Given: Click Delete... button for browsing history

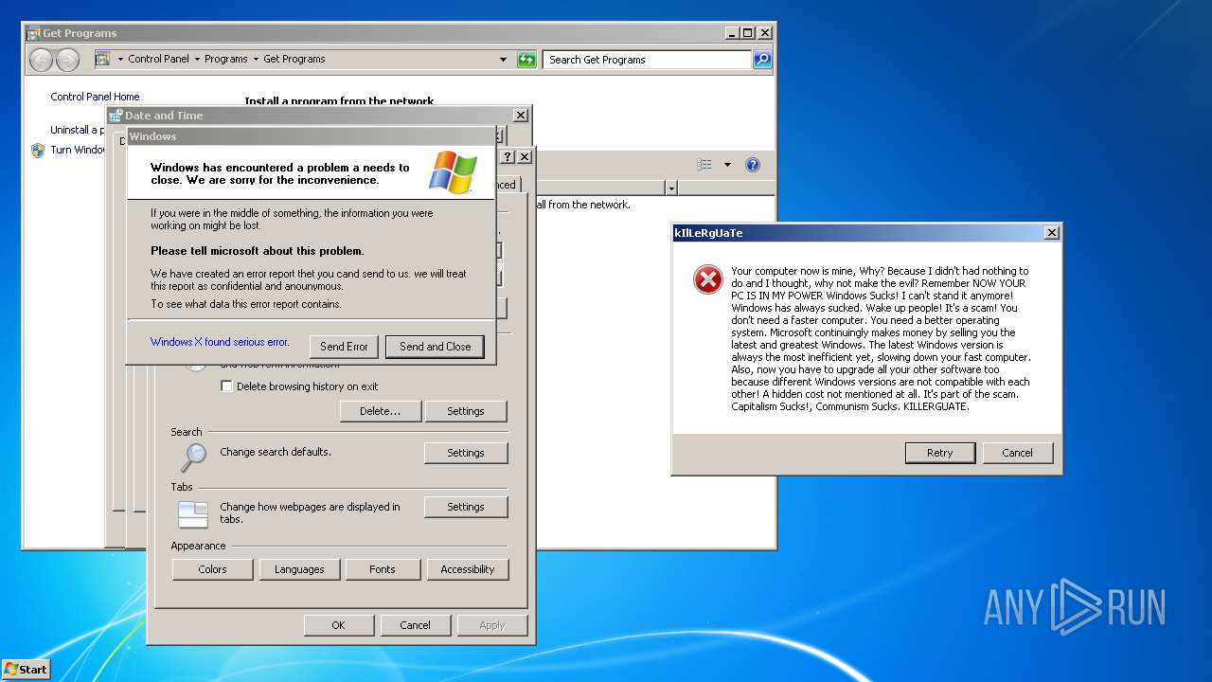Looking at the screenshot, I should (x=380, y=411).
